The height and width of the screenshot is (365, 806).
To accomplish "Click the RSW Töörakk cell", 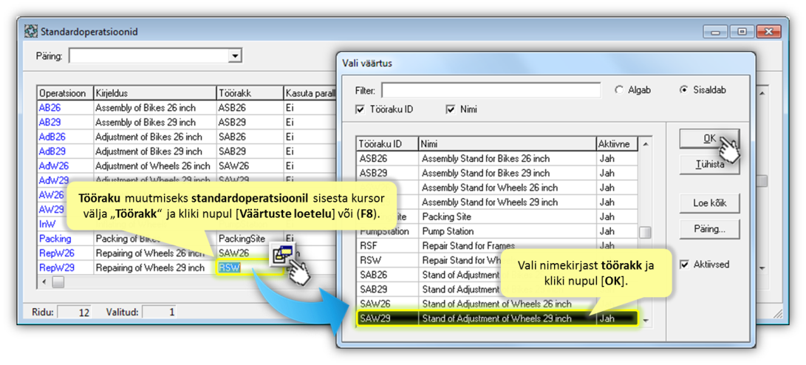I will (x=250, y=267).
